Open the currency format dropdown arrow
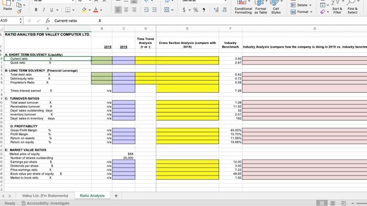This screenshot has height=206, width=367. pyautogui.click(x=190, y=10)
